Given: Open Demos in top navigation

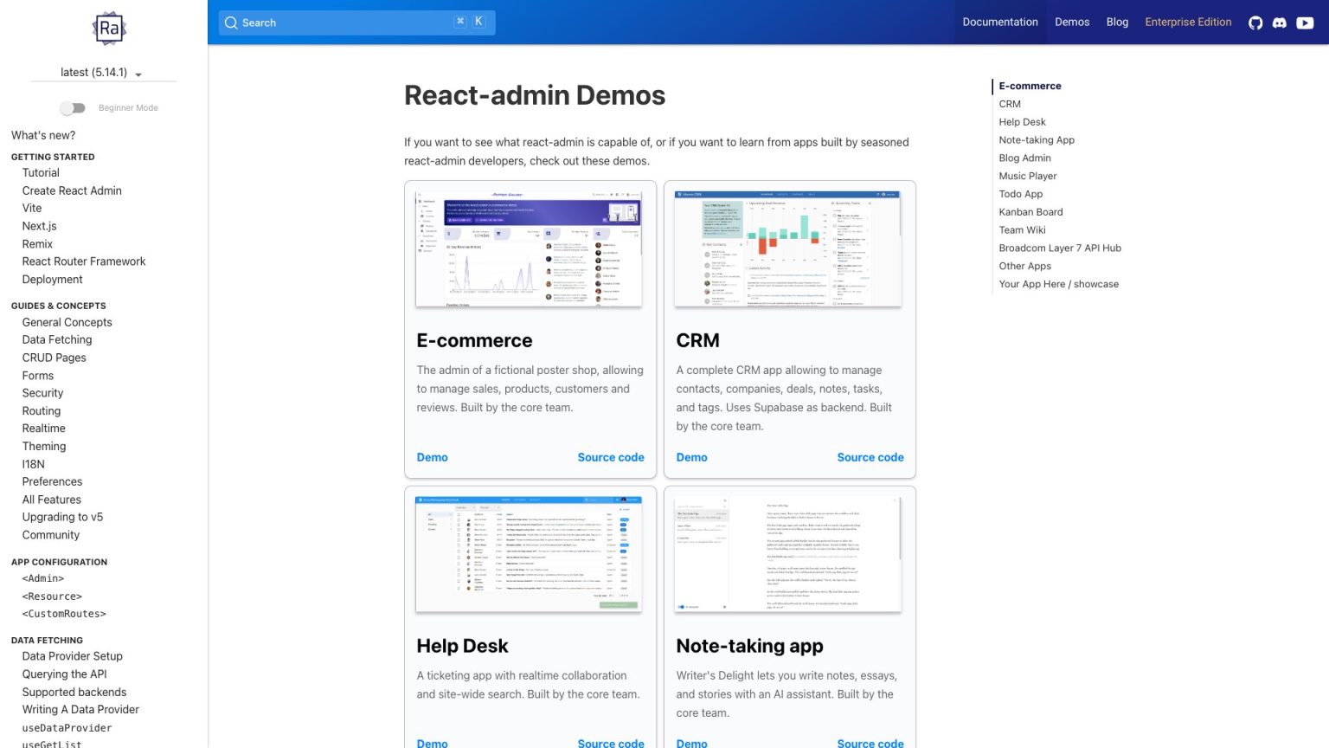Looking at the screenshot, I should click(x=1072, y=23).
